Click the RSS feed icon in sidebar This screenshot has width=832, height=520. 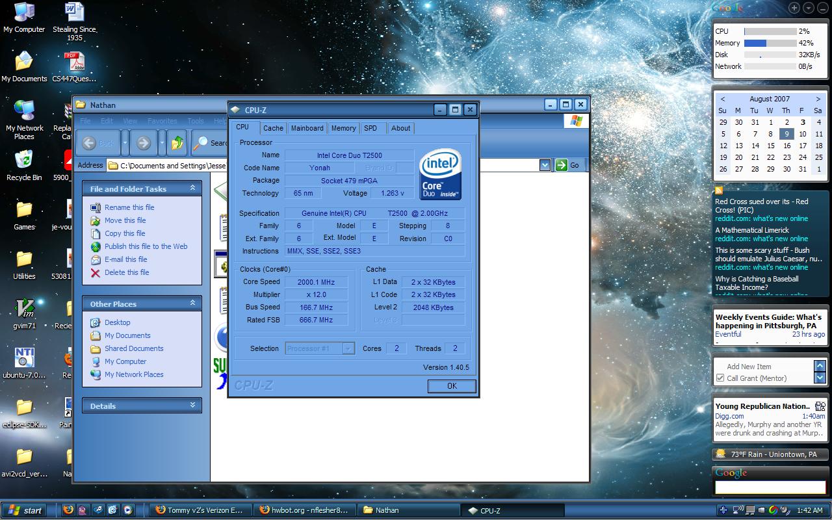pos(719,190)
